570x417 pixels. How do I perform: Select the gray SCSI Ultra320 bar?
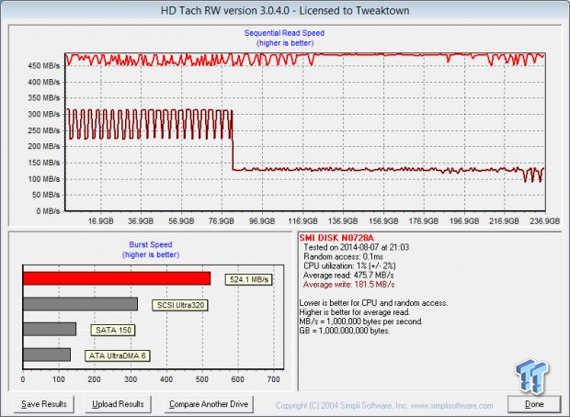point(80,304)
